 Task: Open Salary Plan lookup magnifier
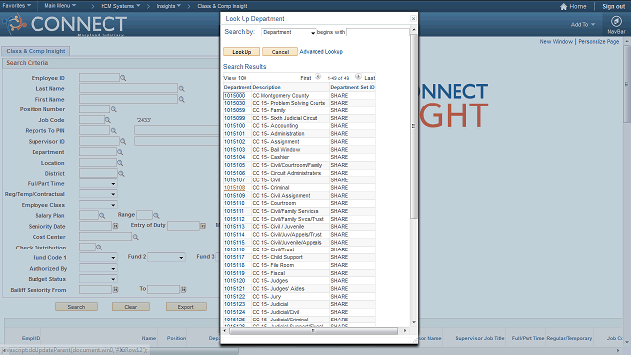pos(102,216)
